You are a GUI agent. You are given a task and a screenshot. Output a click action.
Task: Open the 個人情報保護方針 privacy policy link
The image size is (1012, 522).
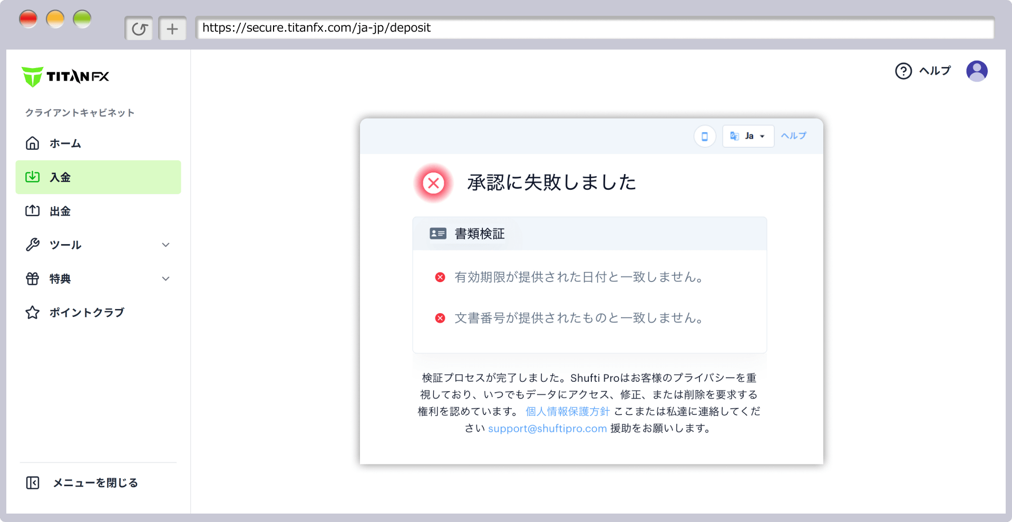tap(567, 411)
